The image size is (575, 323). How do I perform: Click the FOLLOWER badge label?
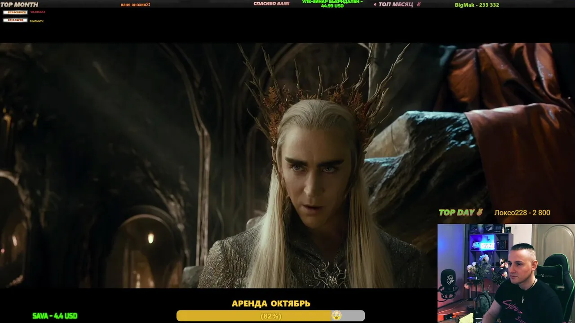click(x=15, y=20)
